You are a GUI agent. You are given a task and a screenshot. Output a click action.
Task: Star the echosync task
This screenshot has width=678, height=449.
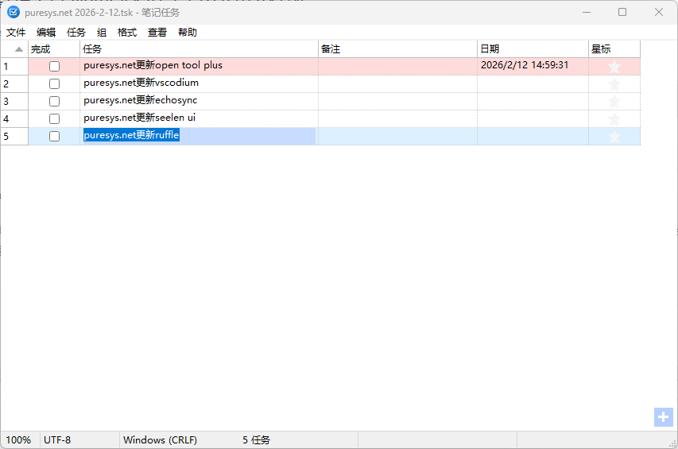(614, 102)
